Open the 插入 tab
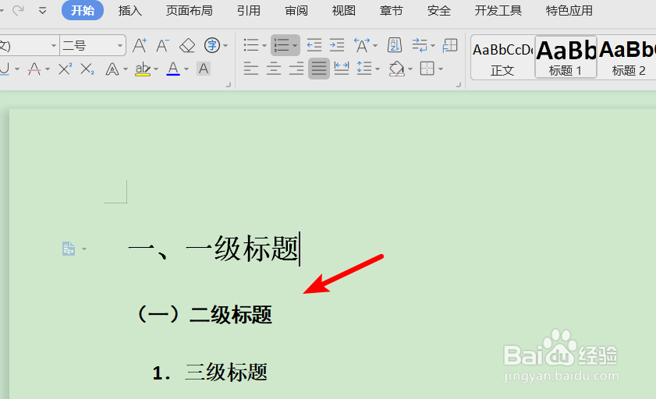This screenshot has width=656, height=399. coord(130,10)
